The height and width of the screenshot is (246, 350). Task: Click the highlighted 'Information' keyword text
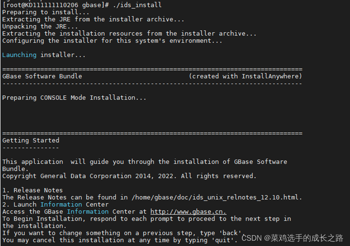[x=61, y=204]
